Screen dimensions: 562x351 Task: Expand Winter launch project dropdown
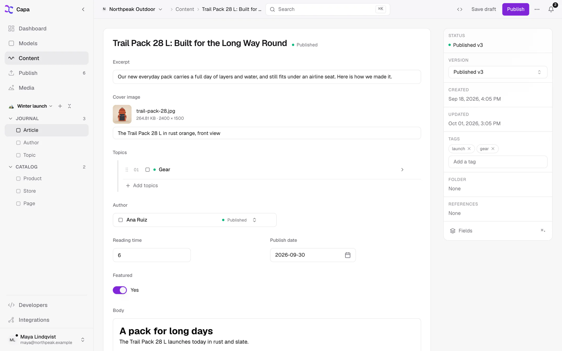click(x=31, y=106)
